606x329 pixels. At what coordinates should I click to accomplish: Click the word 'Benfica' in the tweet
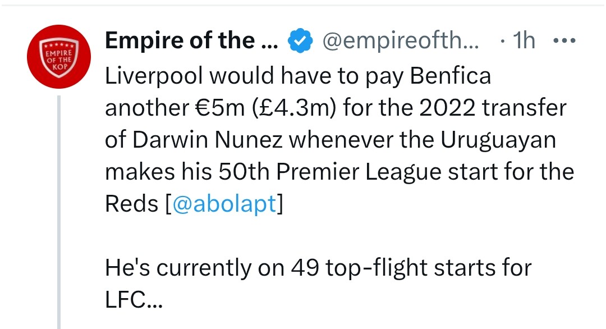450,75
